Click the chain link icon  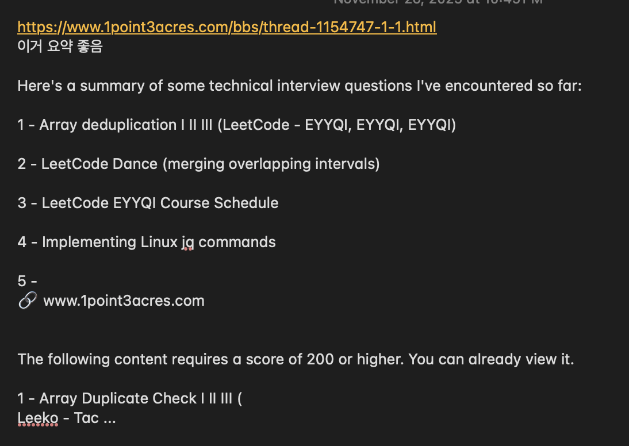coord(28,301)
